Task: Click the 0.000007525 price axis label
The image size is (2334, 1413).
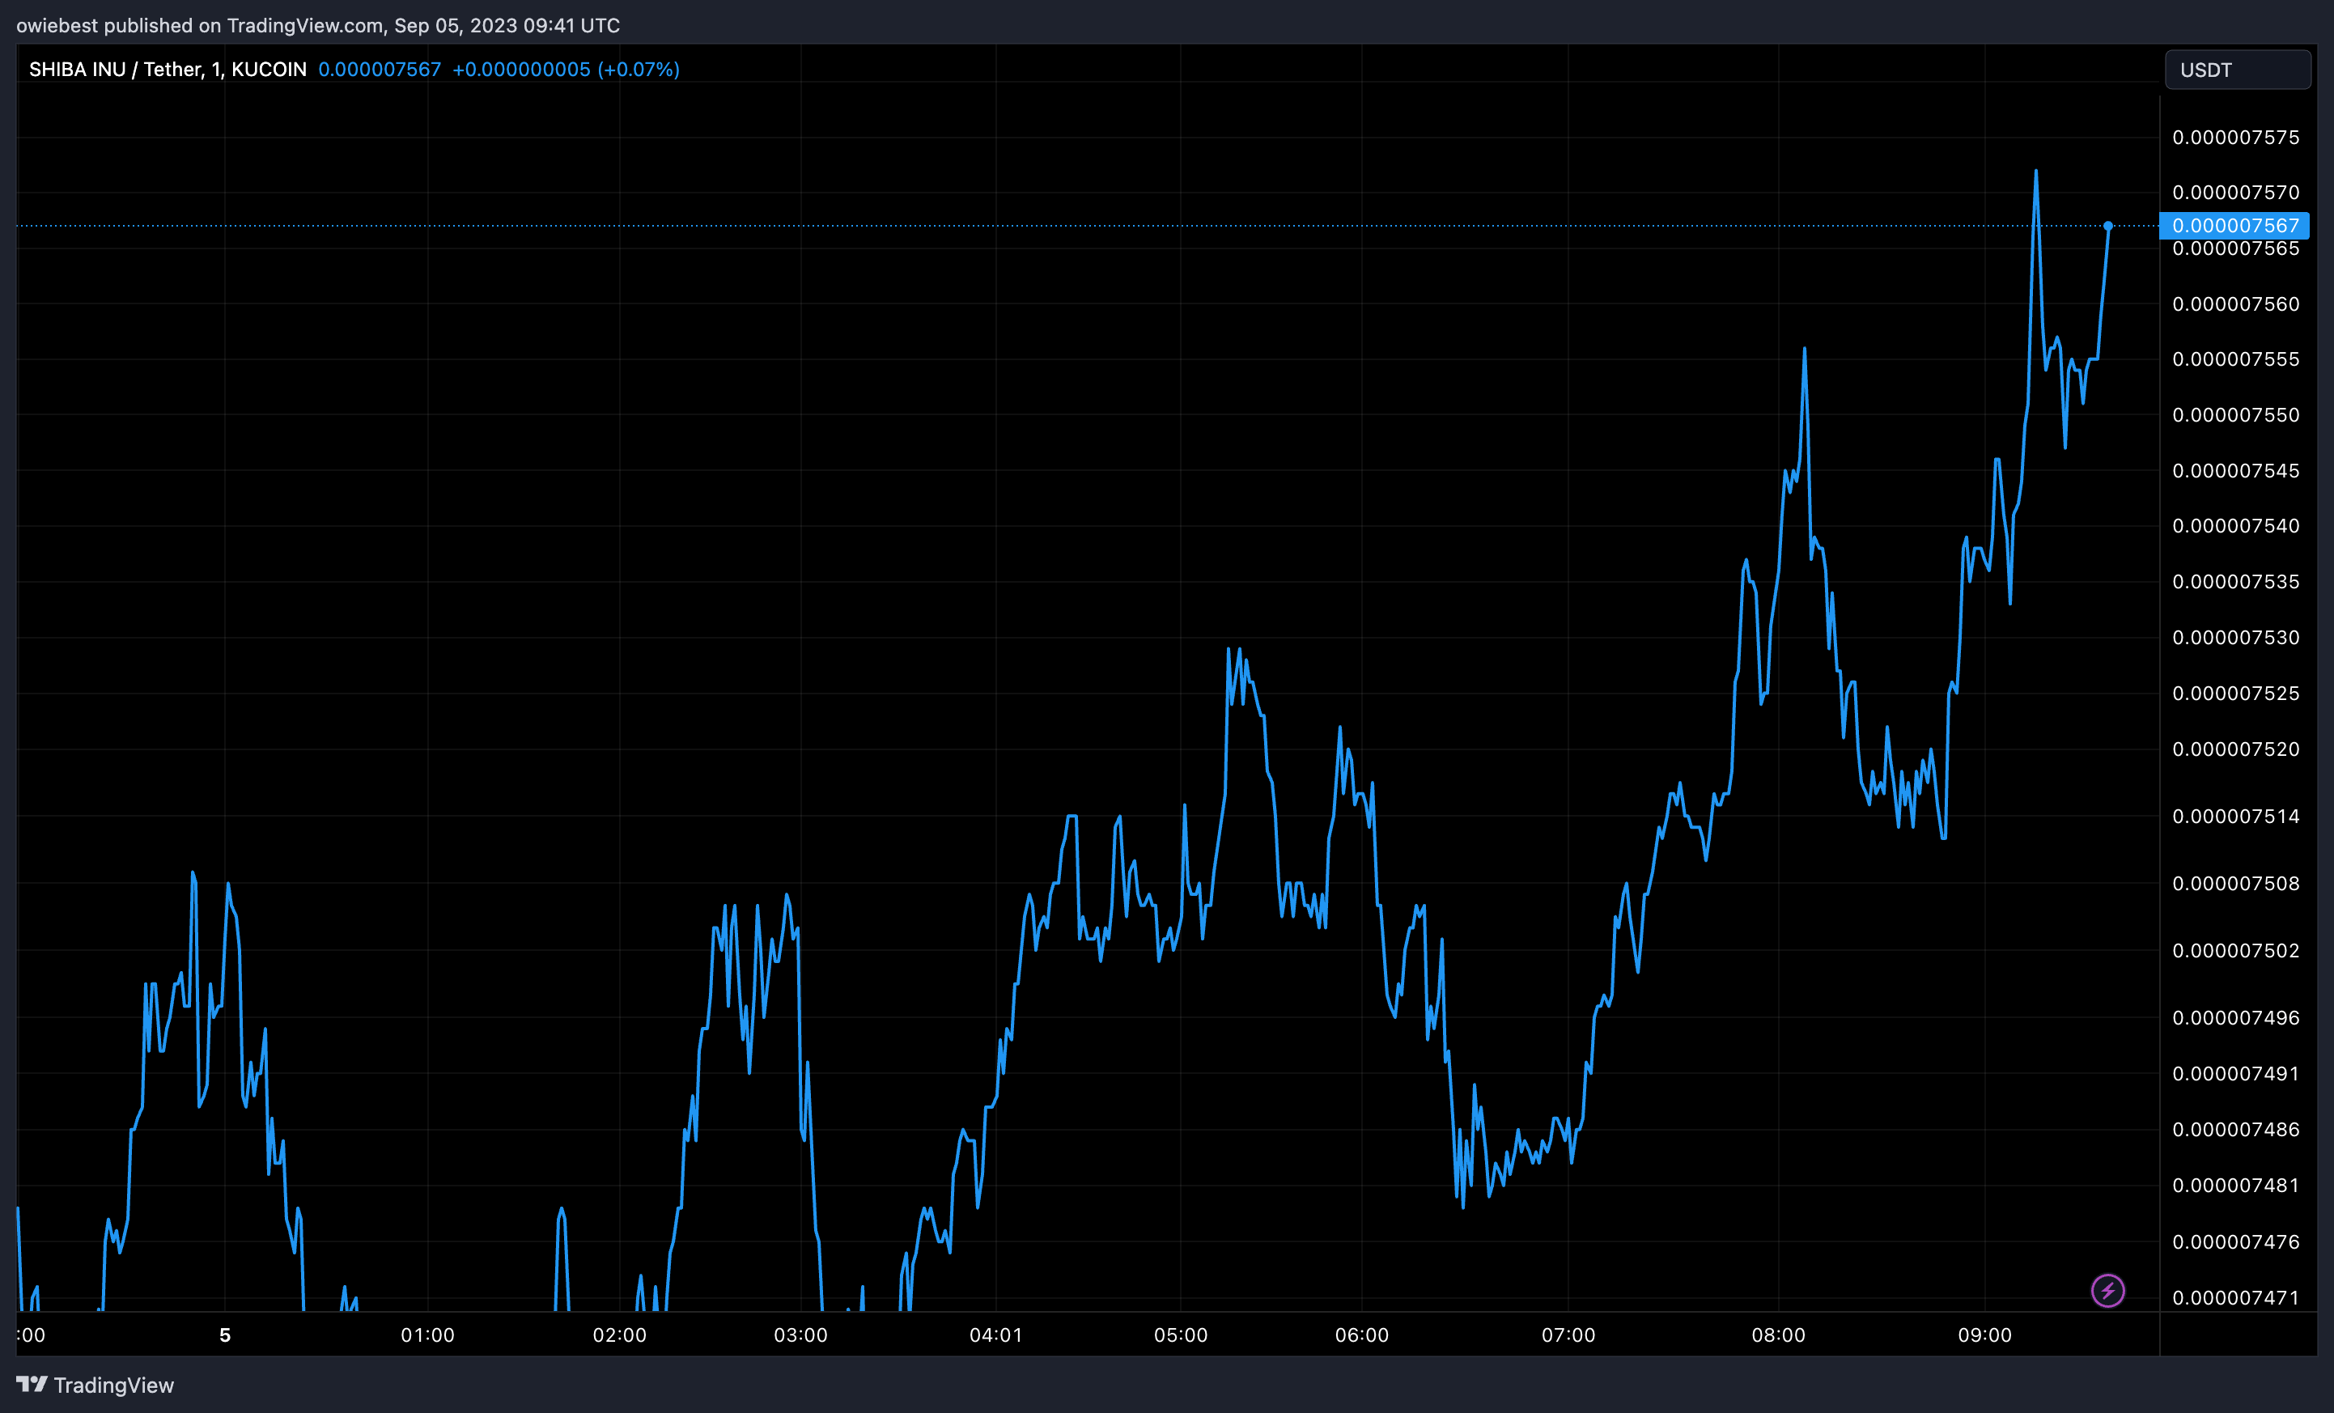Action: click(2235, 694)
